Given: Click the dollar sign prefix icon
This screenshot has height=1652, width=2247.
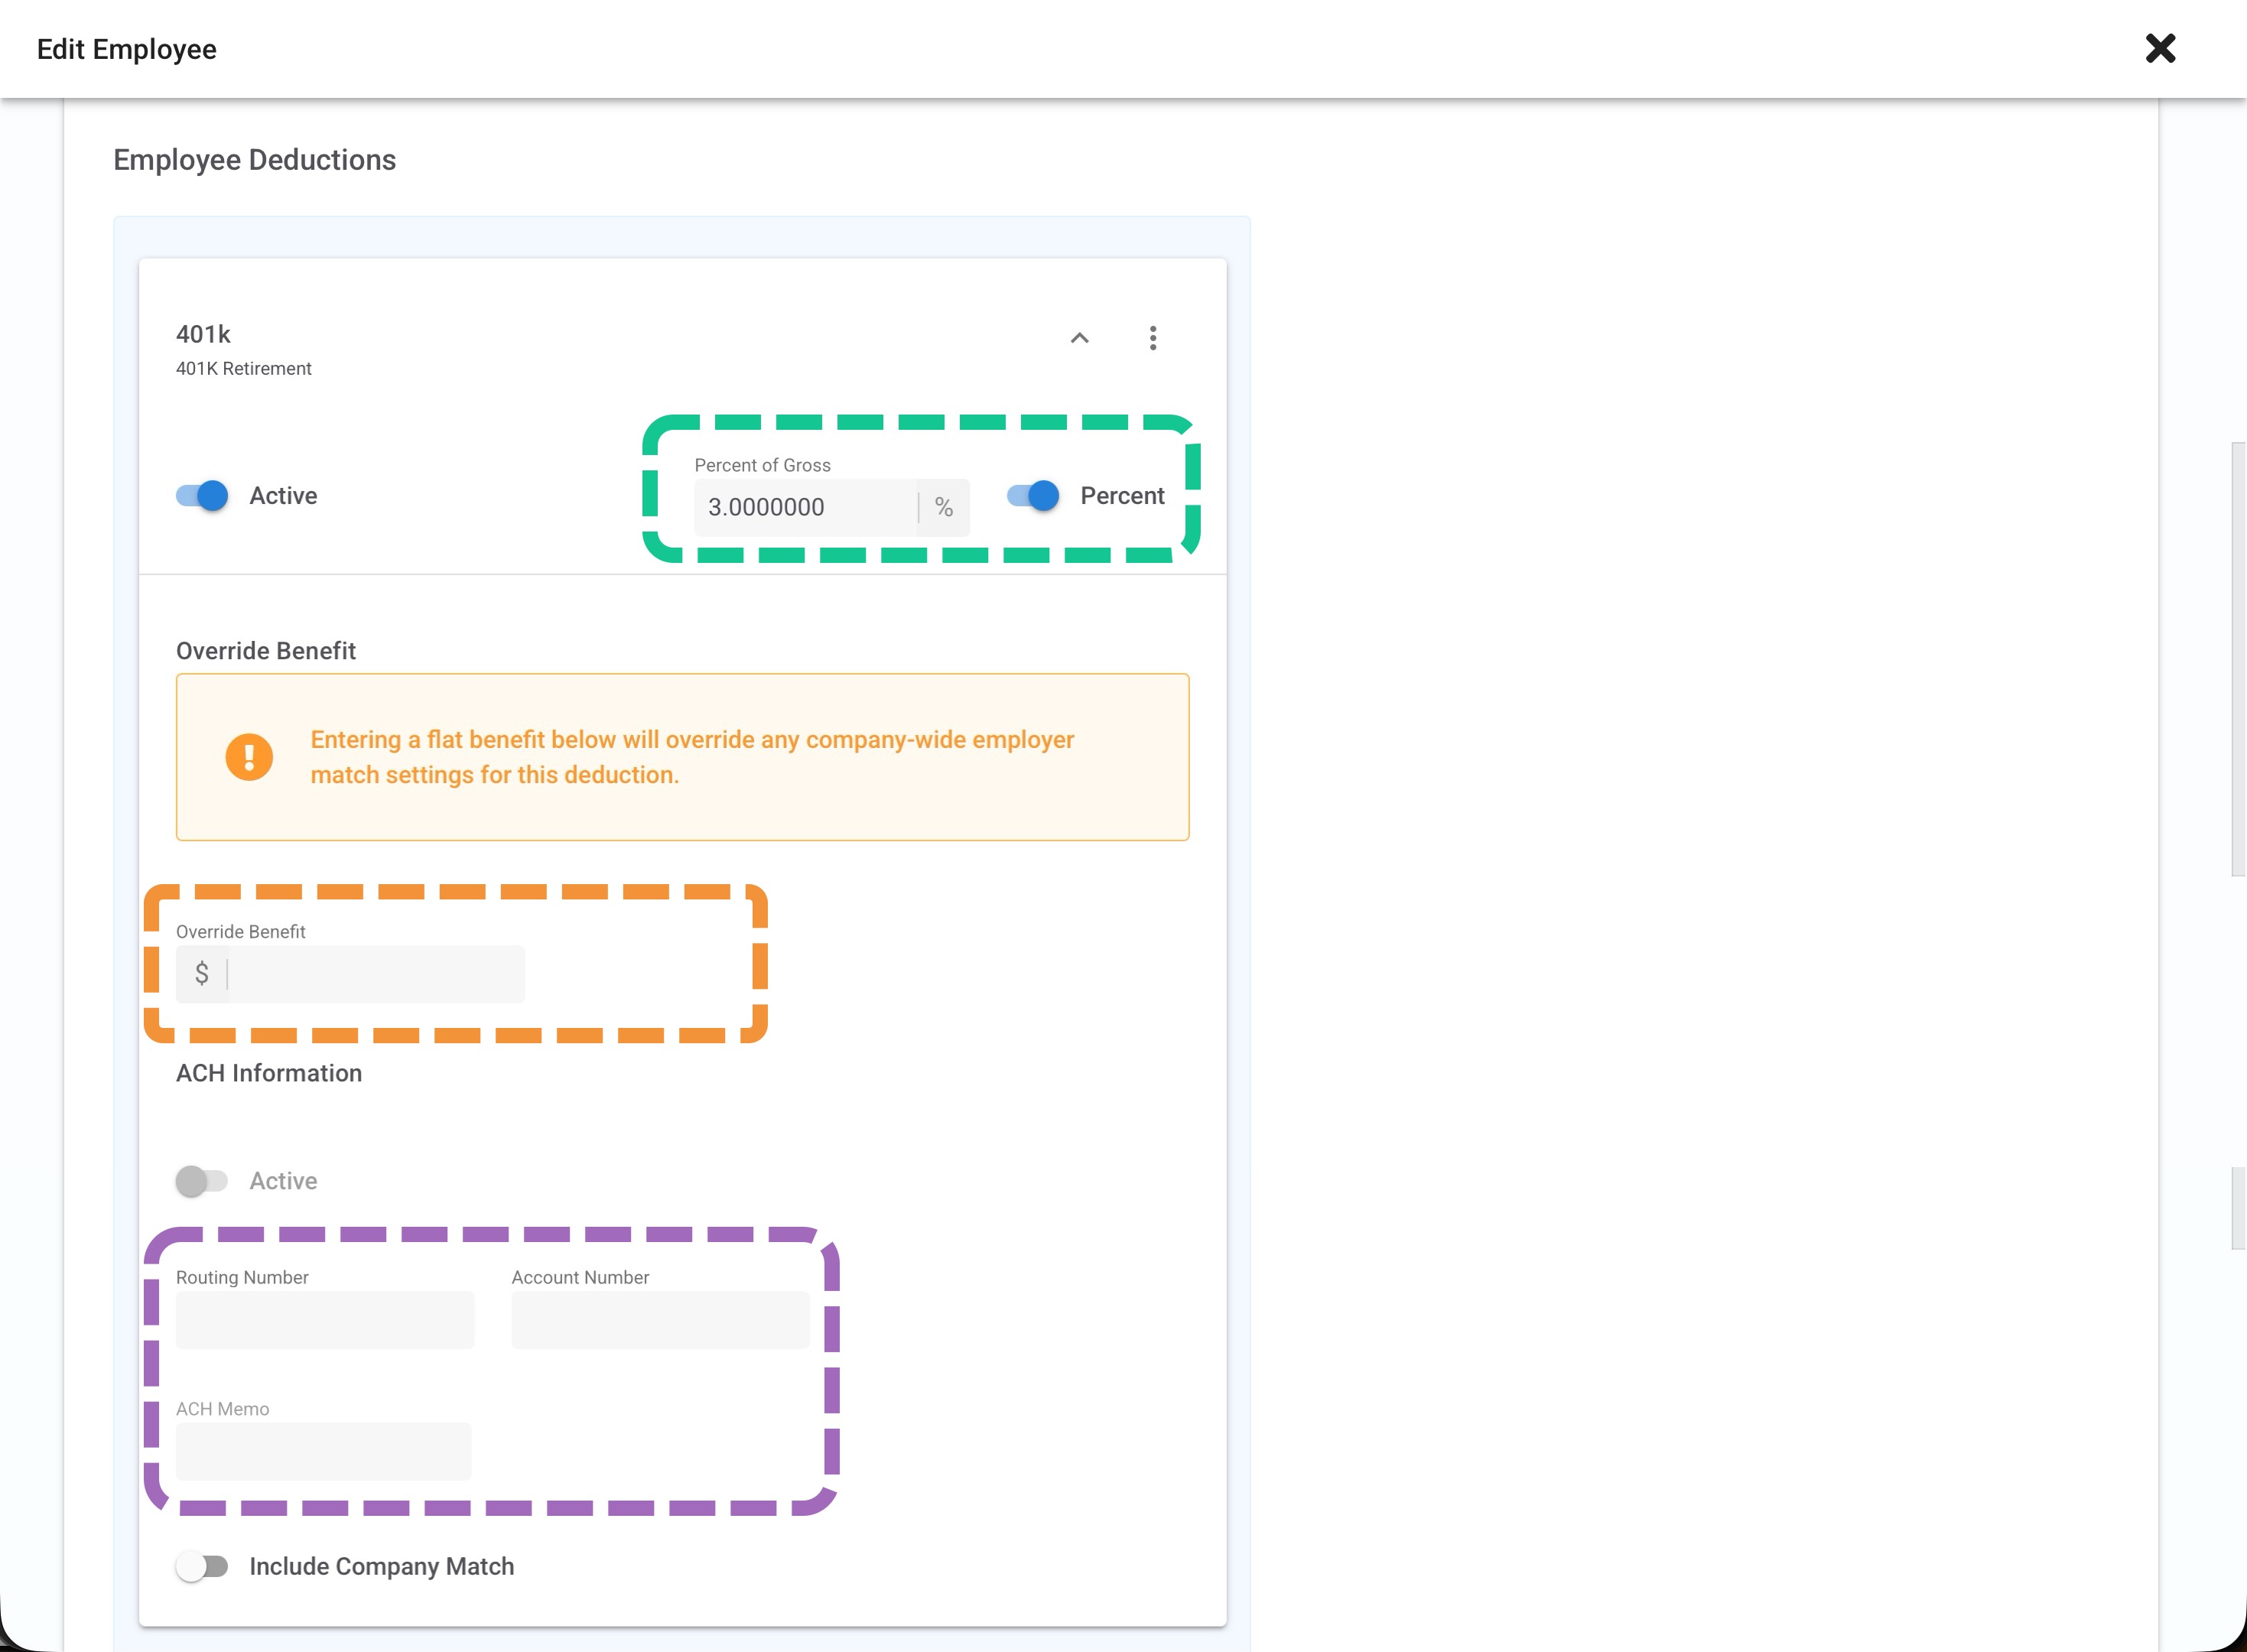Looking at the screenshot, I should coord(202,974).
